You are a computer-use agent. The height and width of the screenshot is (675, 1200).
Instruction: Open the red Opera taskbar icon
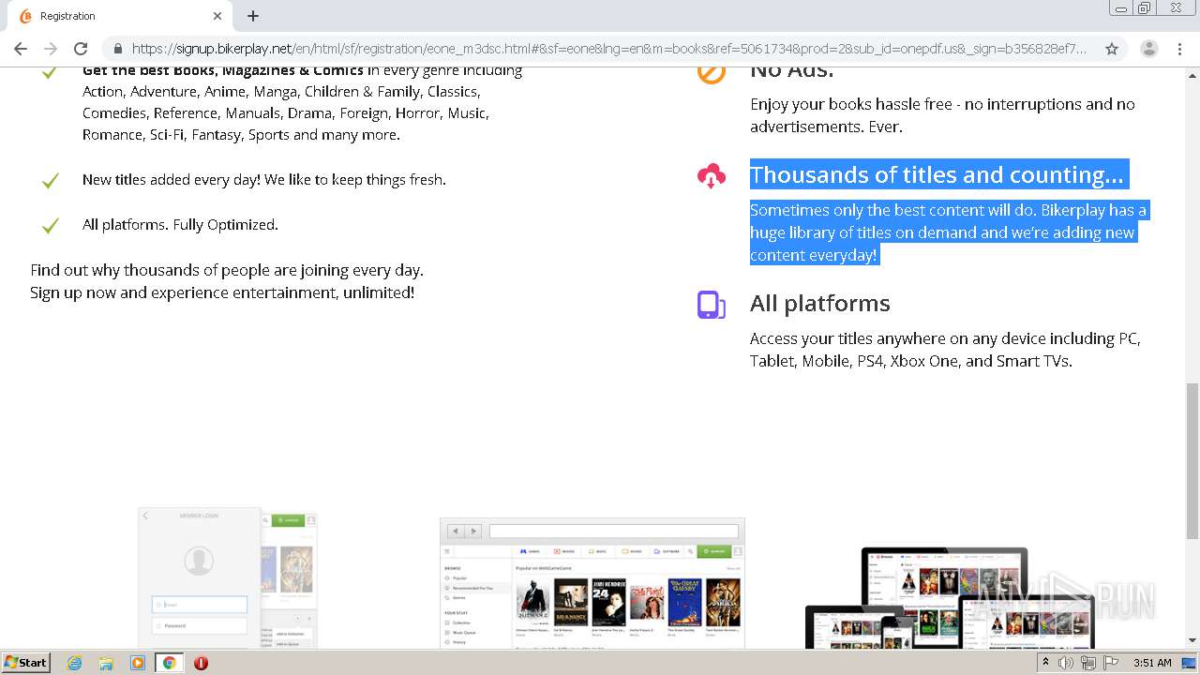tap(201, 663)
